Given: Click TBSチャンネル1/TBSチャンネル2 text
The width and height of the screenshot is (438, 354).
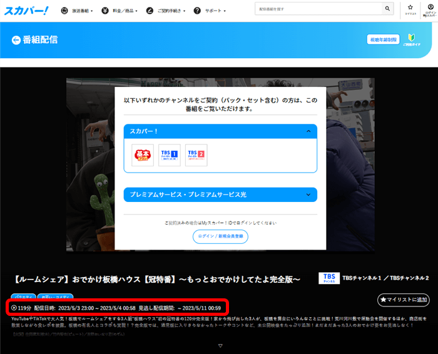Looking at the screenshot, I should [385, 278].
